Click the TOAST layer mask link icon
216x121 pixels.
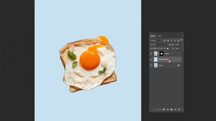159,54
